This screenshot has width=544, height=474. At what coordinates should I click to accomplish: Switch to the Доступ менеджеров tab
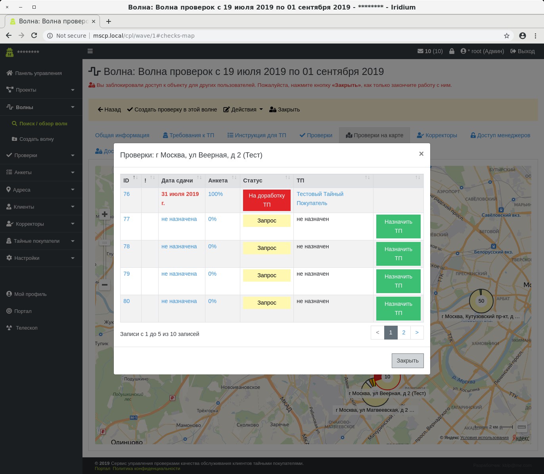(x=500, y=135)
